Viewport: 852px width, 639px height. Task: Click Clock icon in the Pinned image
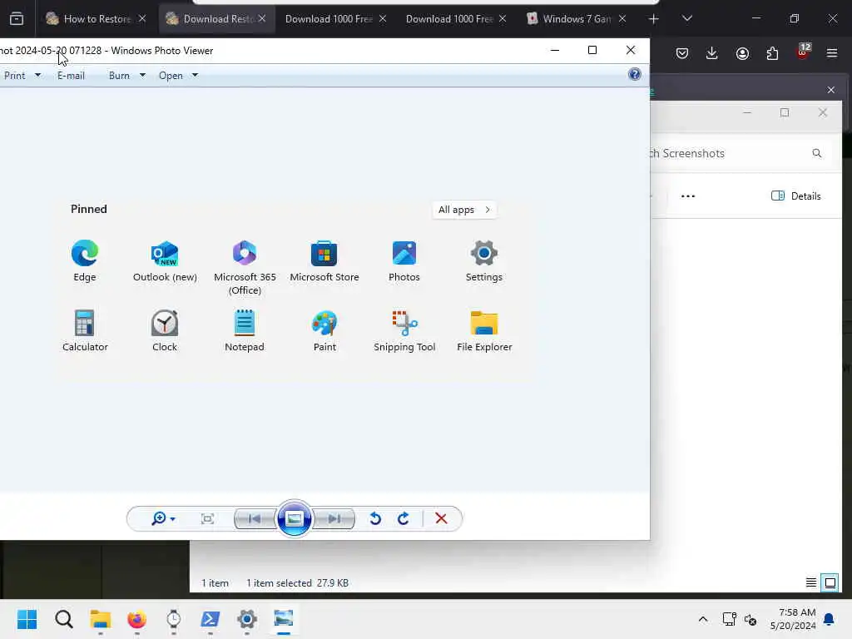[x=165, y=324]
